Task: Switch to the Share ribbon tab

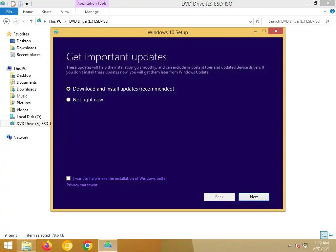Action: [47, 12]
